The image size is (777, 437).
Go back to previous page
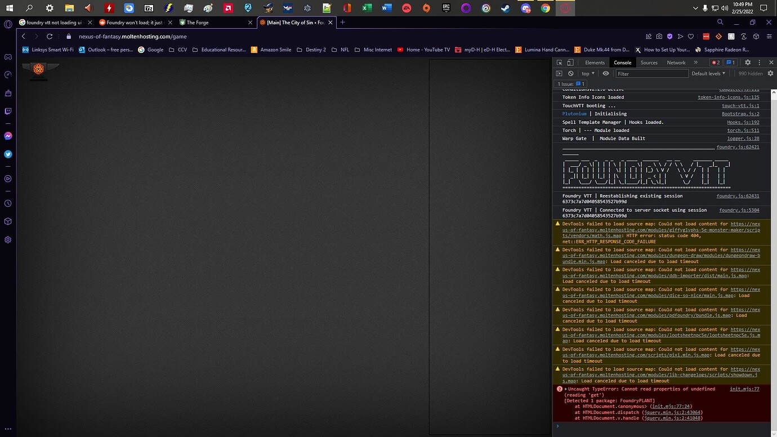(x=23, y=36)
